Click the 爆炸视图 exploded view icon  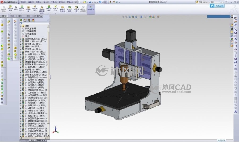[76, 9]
